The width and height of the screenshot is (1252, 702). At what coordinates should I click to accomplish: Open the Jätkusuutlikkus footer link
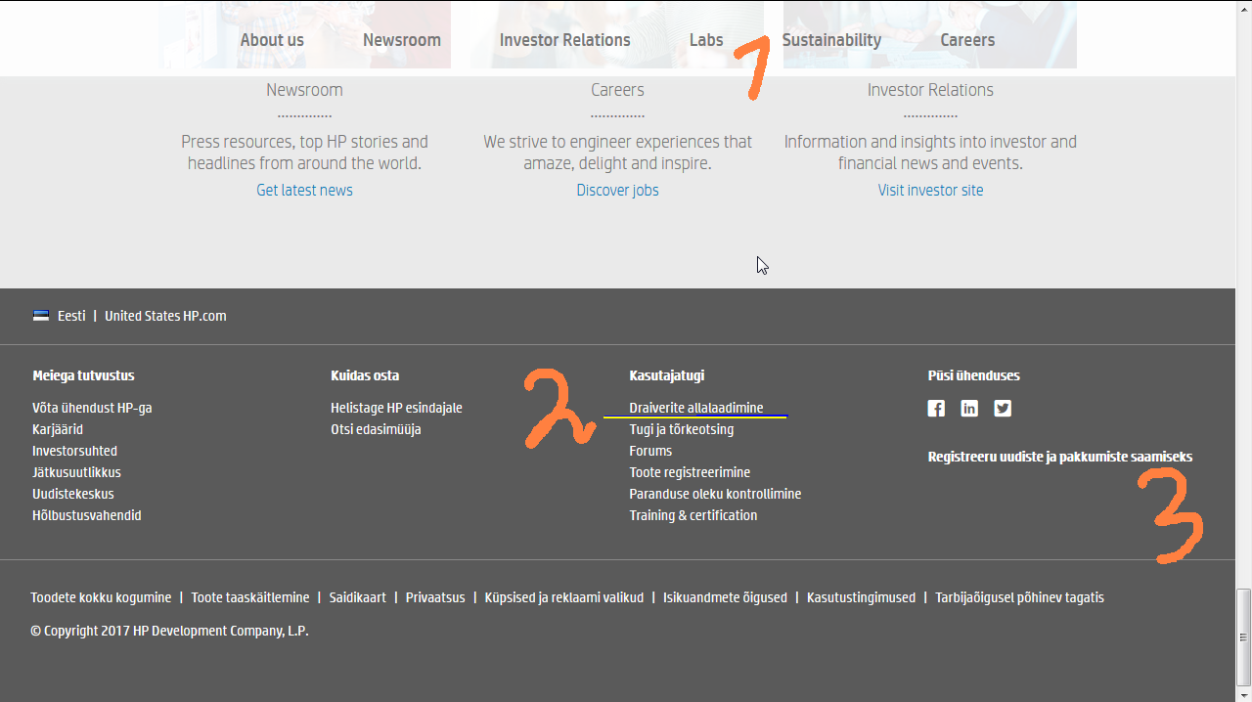click(x=76, y=472)
